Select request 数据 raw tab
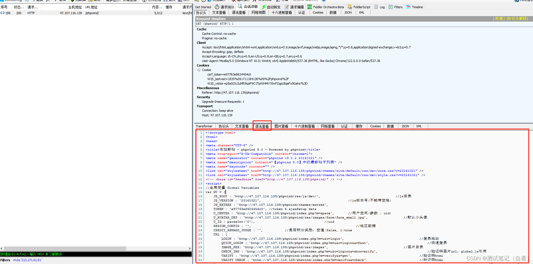 333,12
